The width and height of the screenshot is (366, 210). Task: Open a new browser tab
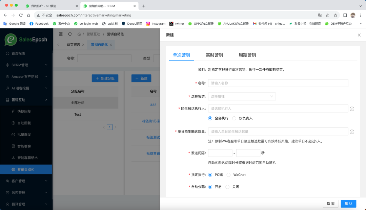144,6
